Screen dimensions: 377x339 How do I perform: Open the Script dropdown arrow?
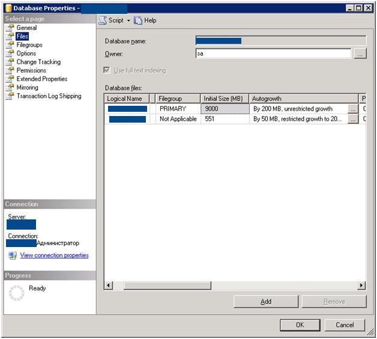click(128, 20)
